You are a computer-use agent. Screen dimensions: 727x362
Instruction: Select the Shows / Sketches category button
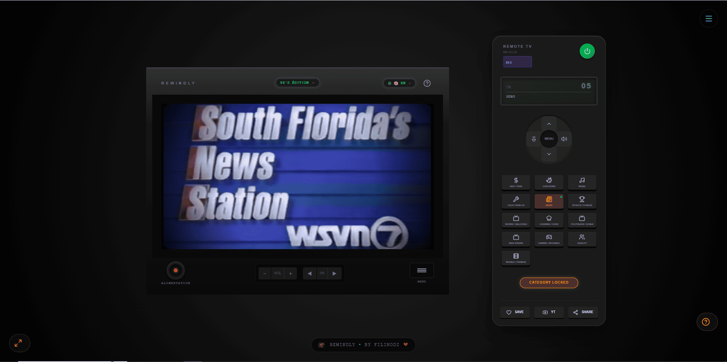pyautogui.click(x=516, y=220)
